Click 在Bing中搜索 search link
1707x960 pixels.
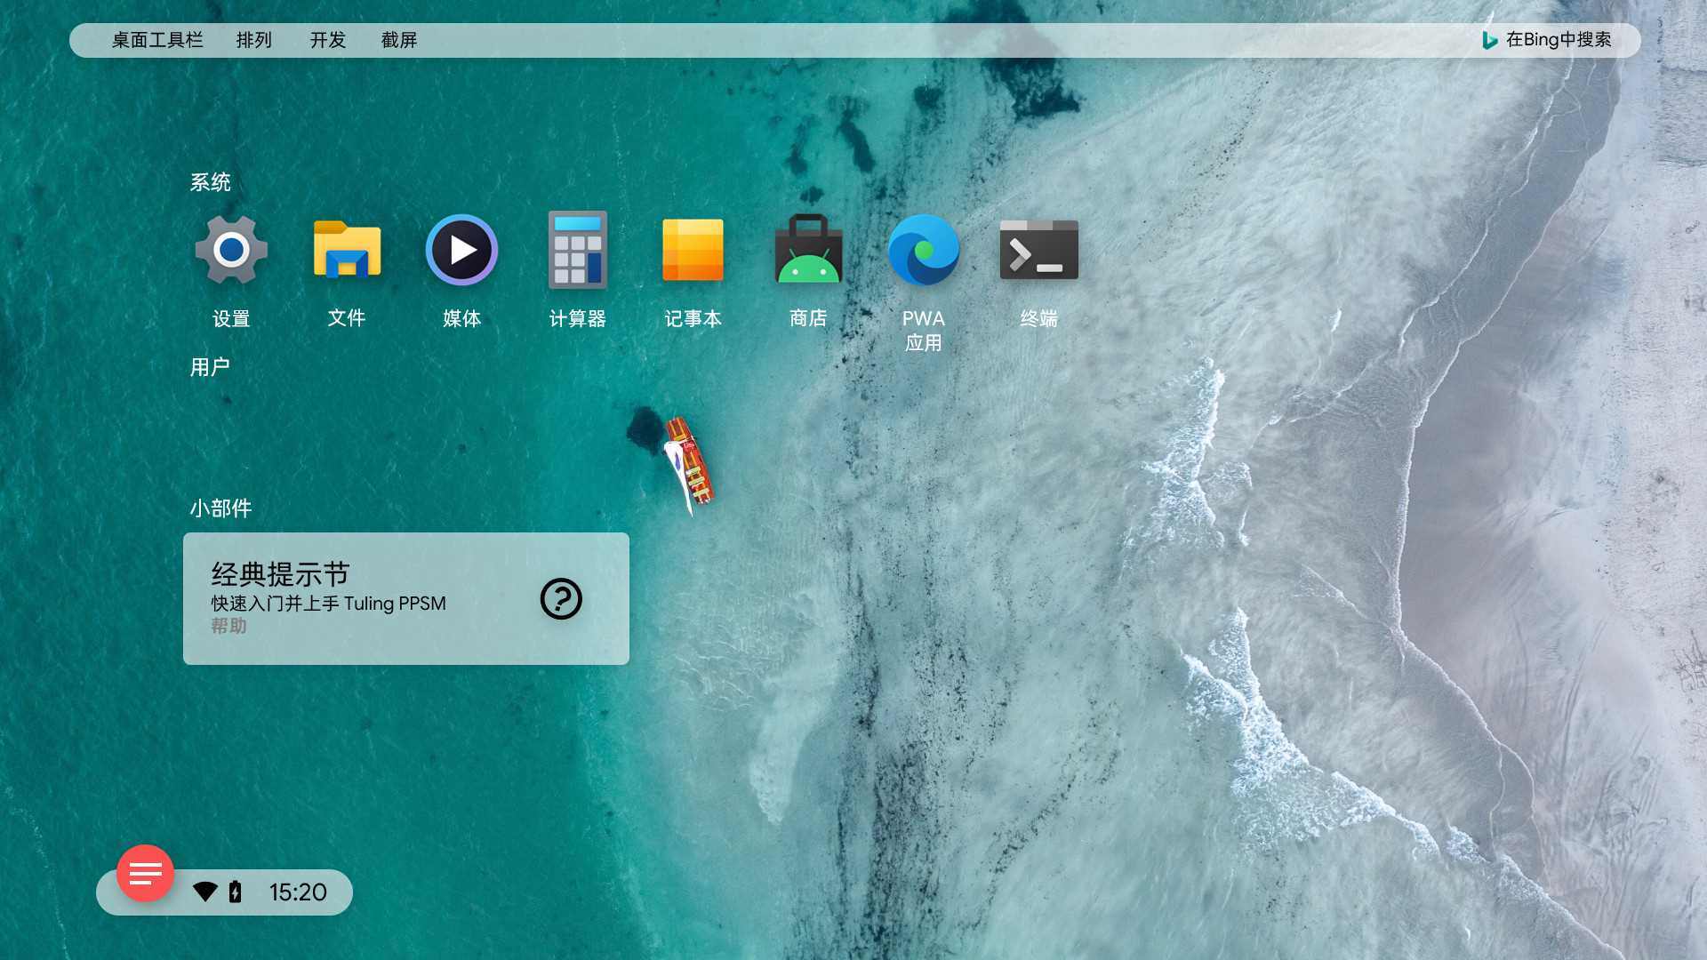[x=1559, y=40]
